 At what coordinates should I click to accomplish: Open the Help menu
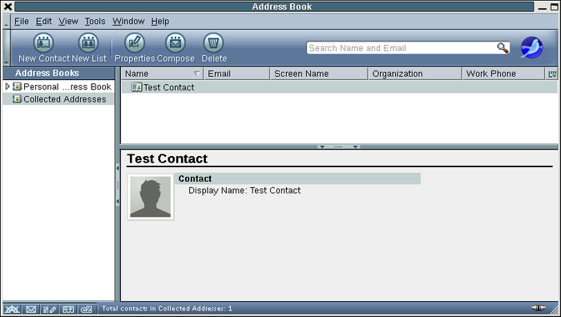160,22
